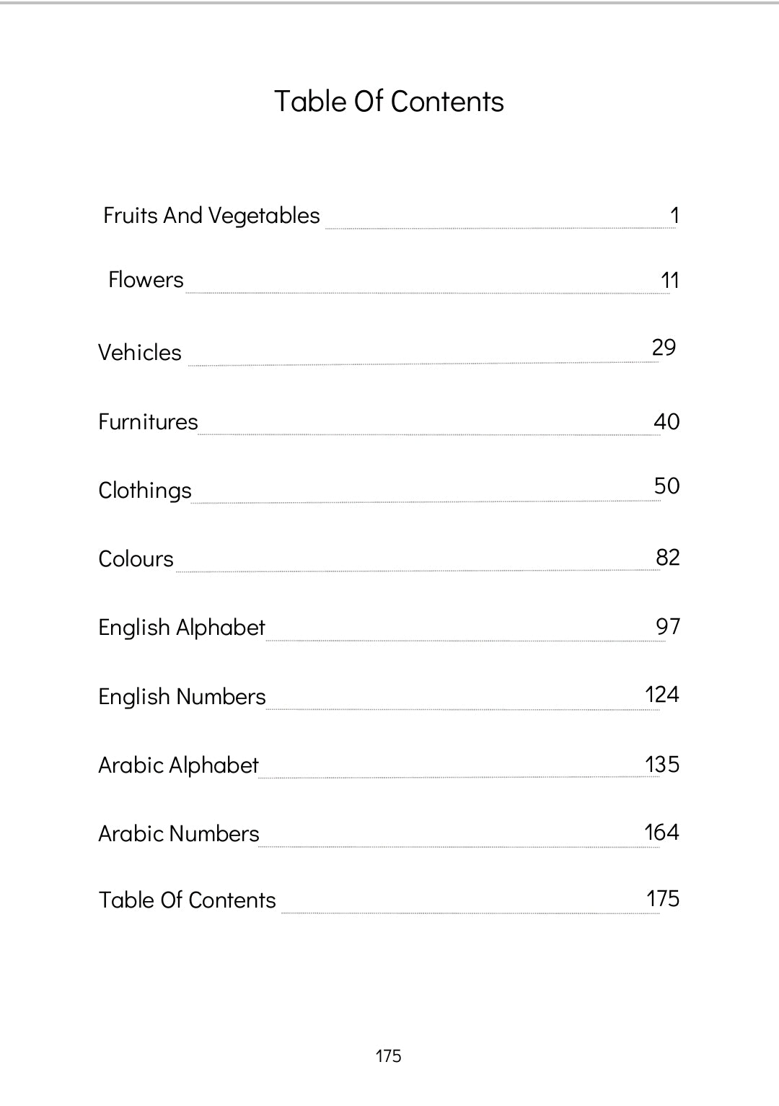Select the Vehicles contents entry

140,353
